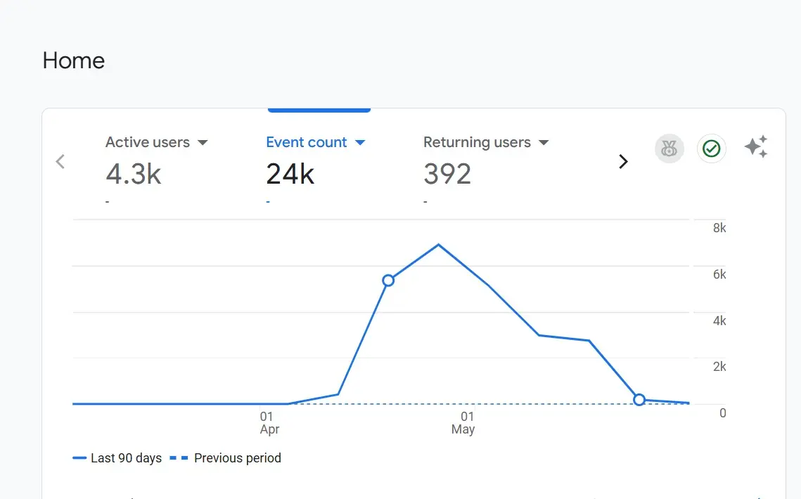
Task: Click the 8k y-axis label
Action: (719, 228)
